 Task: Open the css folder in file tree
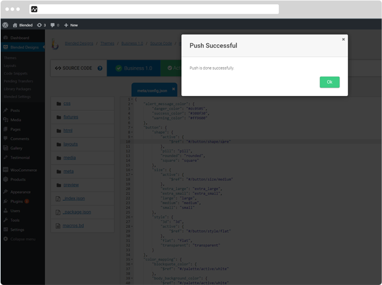tap(67, 103)
